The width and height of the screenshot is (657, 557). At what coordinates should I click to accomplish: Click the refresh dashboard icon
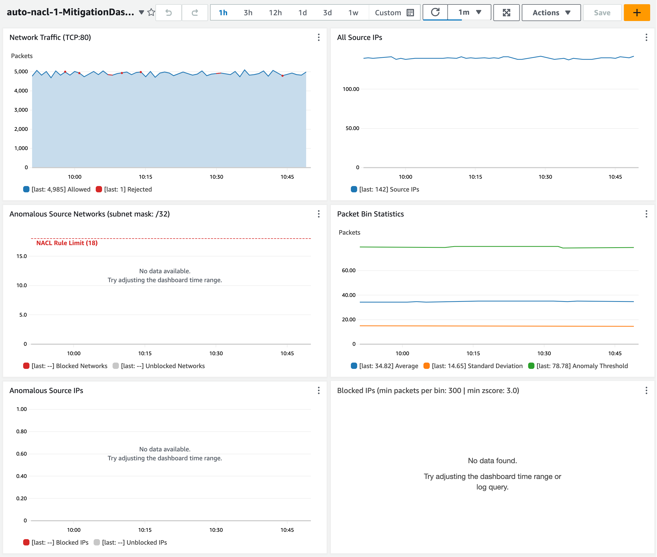pos(436,13)
